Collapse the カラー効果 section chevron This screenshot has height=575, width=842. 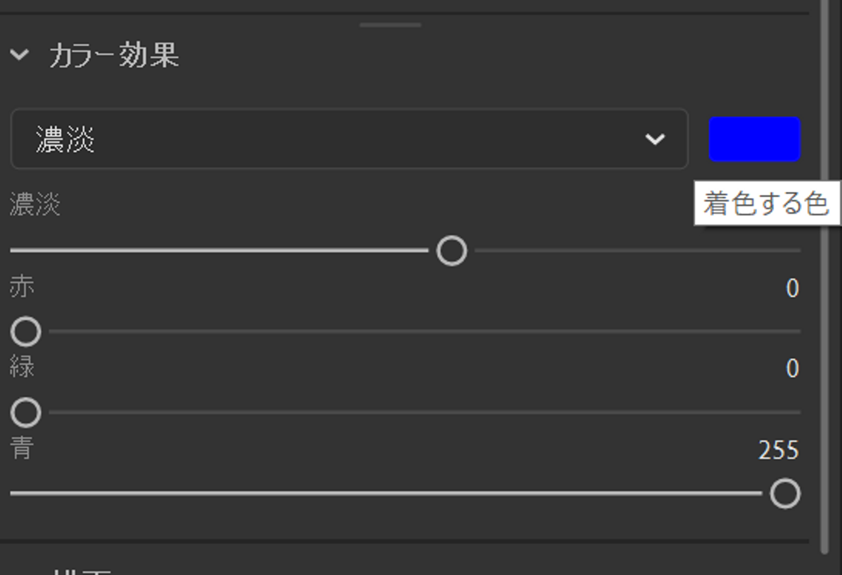(x=19, y=55)
